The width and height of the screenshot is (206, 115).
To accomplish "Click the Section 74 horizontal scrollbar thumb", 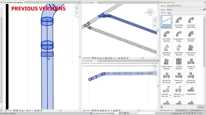I will click(139, 110).
